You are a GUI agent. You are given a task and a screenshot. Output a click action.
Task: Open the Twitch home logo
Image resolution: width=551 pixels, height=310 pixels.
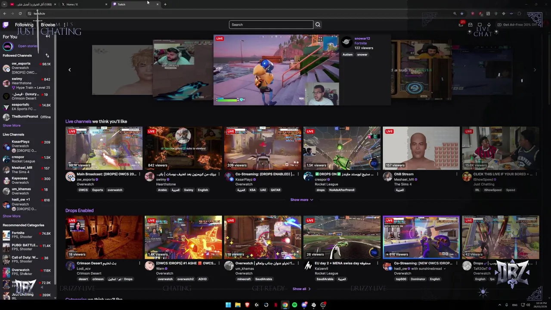[5, 25]
